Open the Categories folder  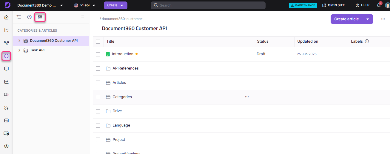coord(122,97)
